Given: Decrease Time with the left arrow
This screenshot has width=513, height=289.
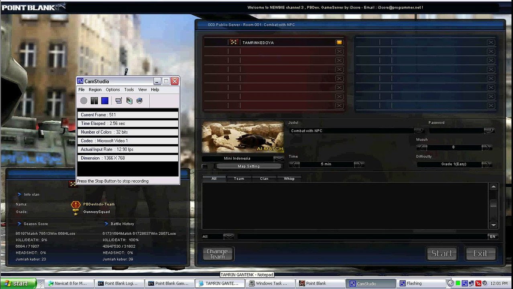Looking at the screenshot, I should click(294, 164).
